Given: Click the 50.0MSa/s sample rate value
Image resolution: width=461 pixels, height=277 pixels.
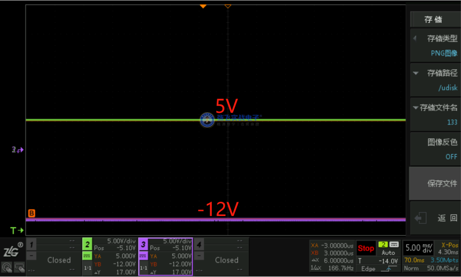Looking at the screenshot, I should (x=443, y=268).
